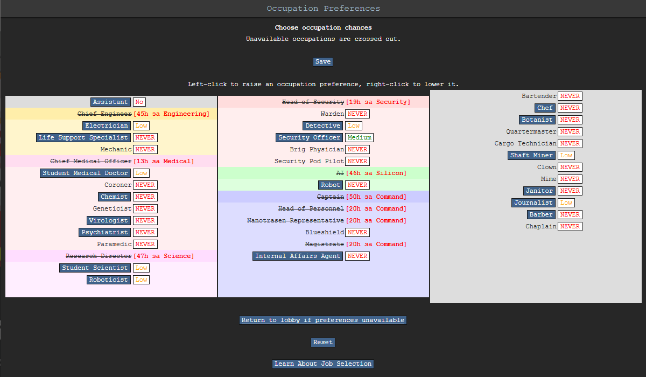Raise Warden preference from NEVER
The image size is (646, 377).
click(x=357, y=114)
